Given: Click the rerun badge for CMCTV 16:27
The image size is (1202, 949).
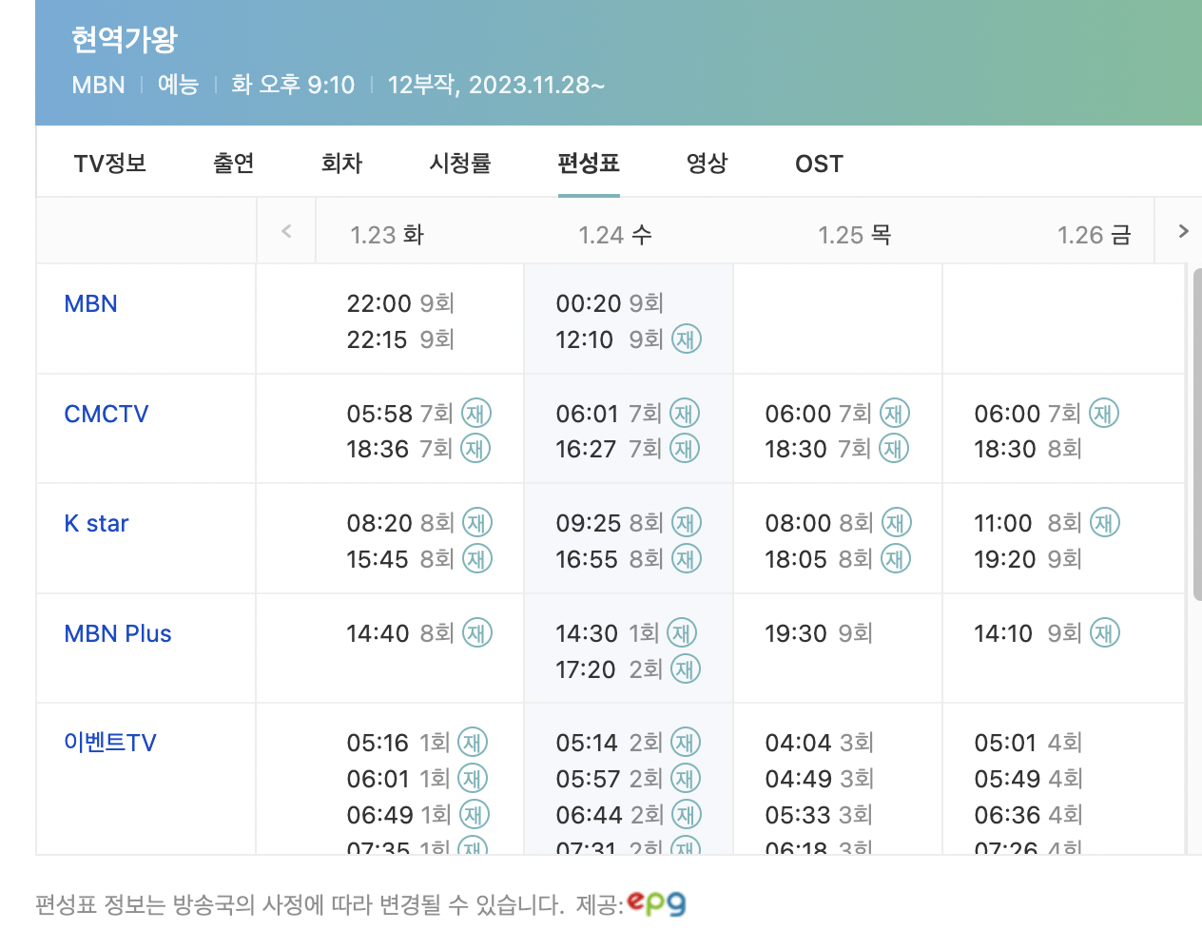Looking at the screenshot, I should coord(685,449).
